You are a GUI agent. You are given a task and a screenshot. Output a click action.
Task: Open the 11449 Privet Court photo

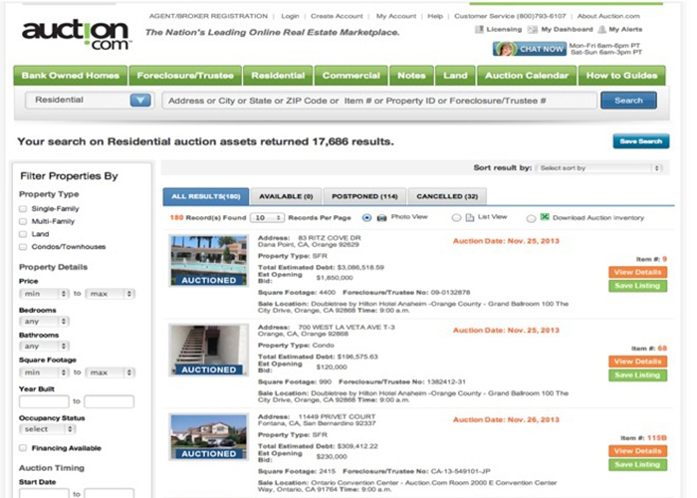209,436
